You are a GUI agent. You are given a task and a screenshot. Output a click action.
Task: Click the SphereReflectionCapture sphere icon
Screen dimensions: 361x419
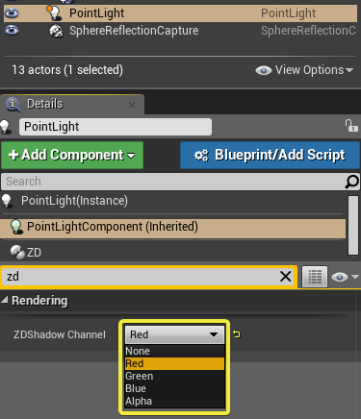point(56,31)
